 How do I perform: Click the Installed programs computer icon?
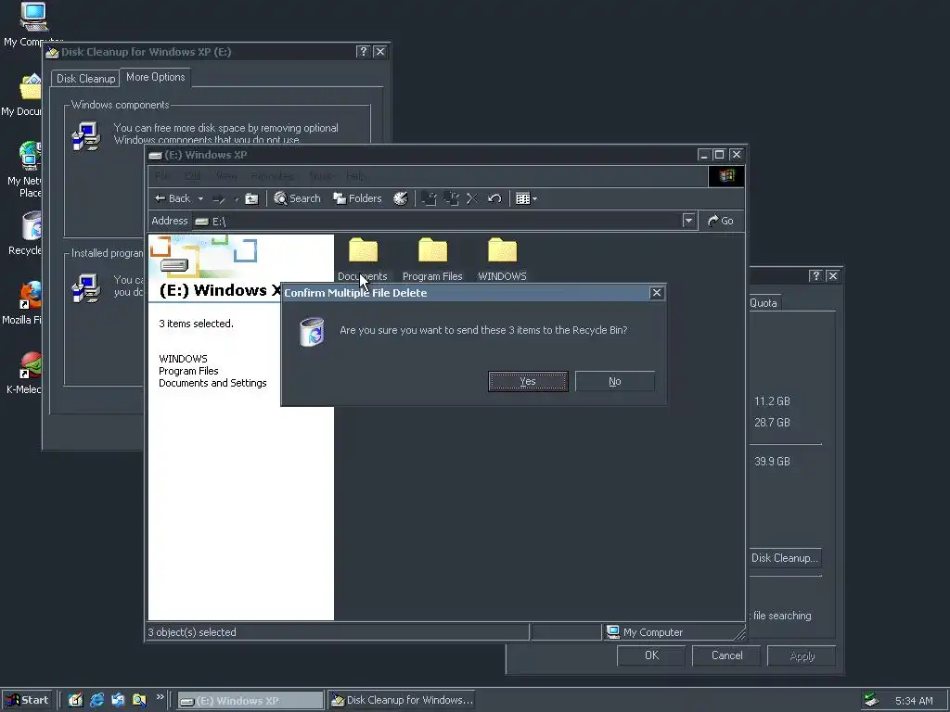[86, 287]
